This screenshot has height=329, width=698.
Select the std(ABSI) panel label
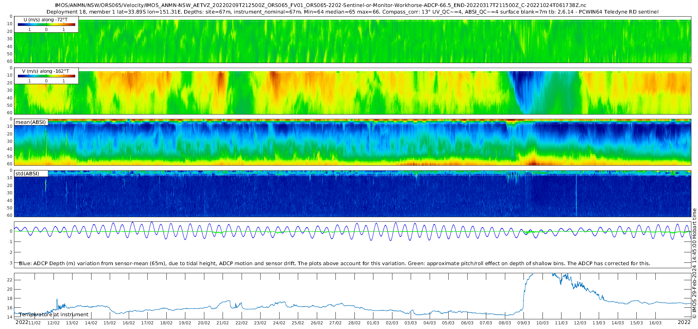28,173
